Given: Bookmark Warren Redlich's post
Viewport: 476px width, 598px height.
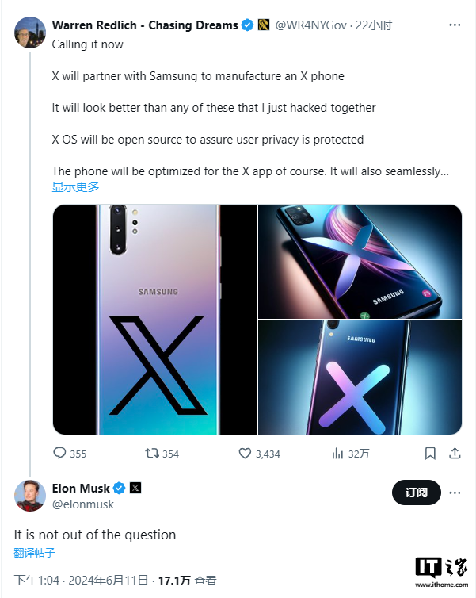Looking at the screenshot, I should (x=430, y=454).
